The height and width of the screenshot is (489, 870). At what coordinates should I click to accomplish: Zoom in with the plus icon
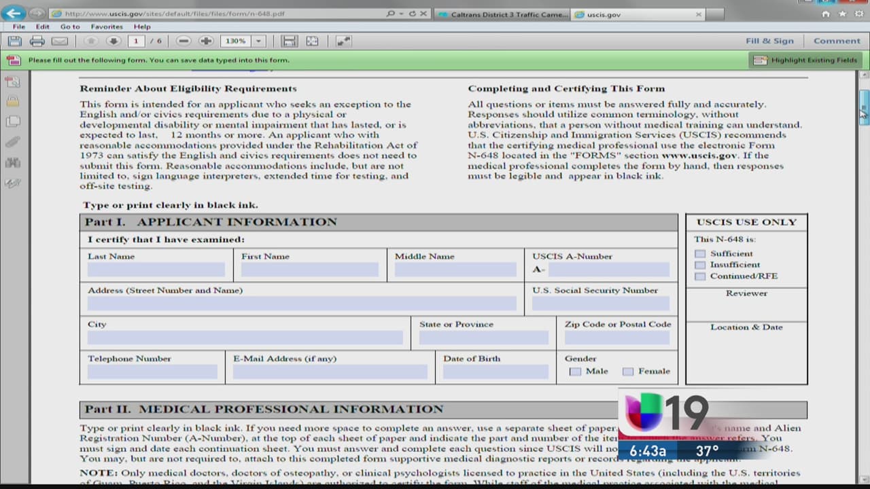(206, 41)
